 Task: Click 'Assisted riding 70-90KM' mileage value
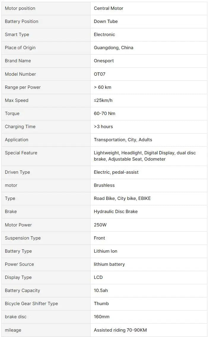pyautogui.click(x=120, y=330)
